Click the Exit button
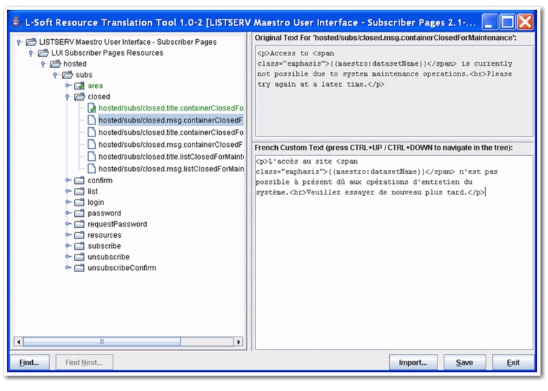This screenshot has width=548, height=391. click(513, 362)
